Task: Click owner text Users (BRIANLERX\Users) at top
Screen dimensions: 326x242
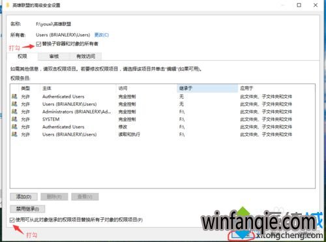Action: (63, 35)
